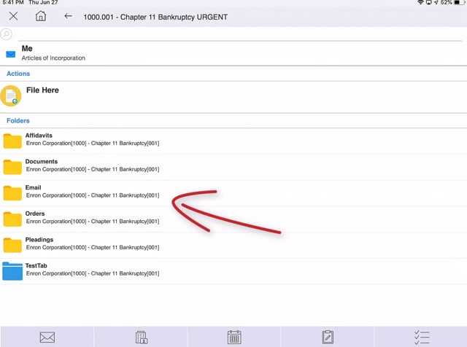Select the Orders folder name
The image size is (467, 347).
pyautogui.click(x=35, y=214)
